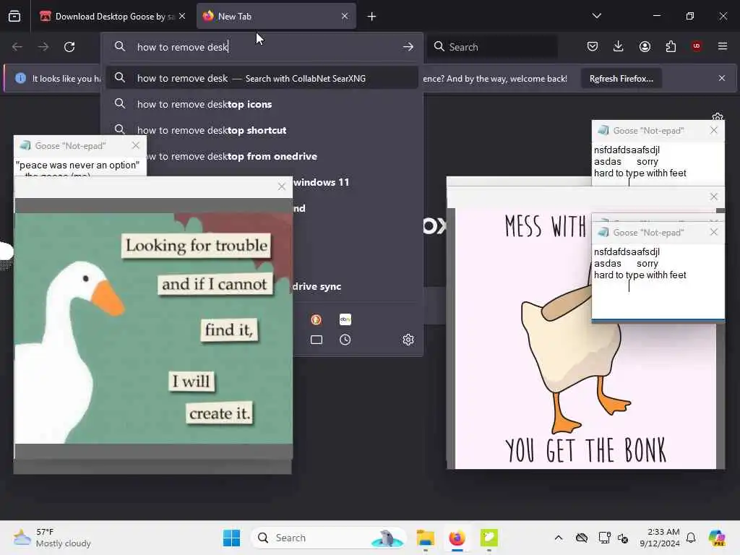Screen dimensions: 740x555
Task: Expand the list all tabs dropdown
Action: pos(596,16)
